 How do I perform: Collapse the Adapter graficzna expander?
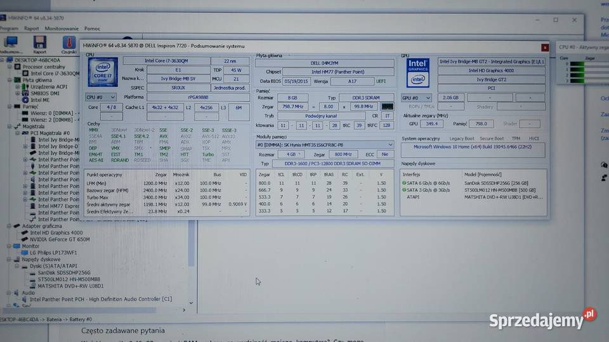[x=9, y=225]
